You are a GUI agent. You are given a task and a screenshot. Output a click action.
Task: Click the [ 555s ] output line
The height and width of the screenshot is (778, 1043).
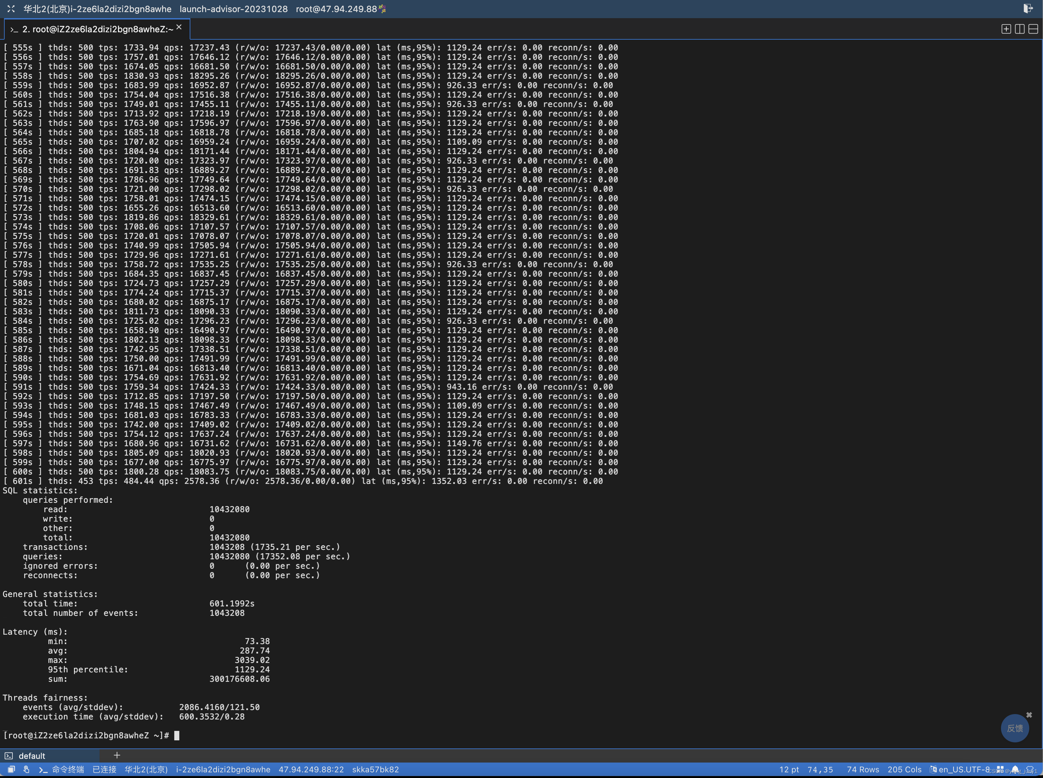(310, 48)
